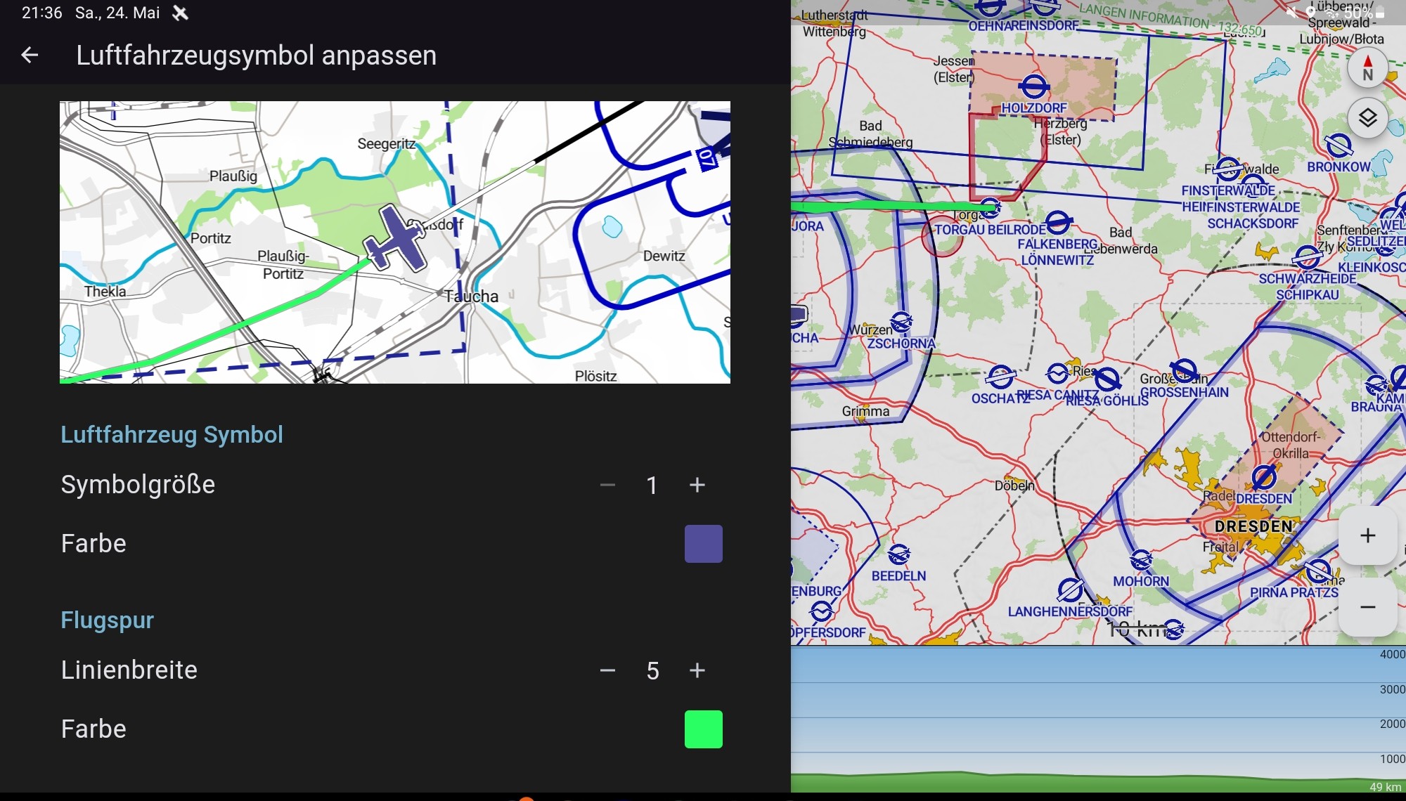1406x801 pixels.
Task: Increase Linienbreite value
Action: (x=697, y=670)
